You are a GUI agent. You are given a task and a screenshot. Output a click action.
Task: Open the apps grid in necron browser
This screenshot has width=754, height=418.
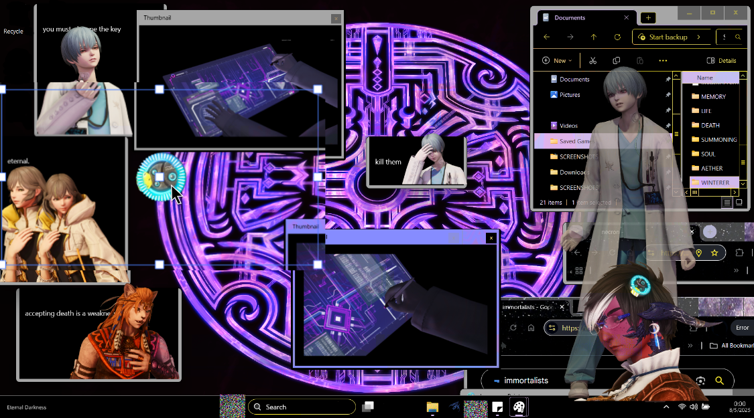click(x=579, y=271)
